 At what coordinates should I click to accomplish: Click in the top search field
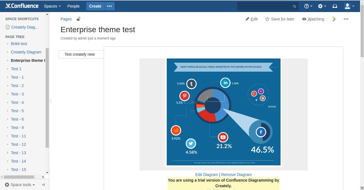coord(268,6)
